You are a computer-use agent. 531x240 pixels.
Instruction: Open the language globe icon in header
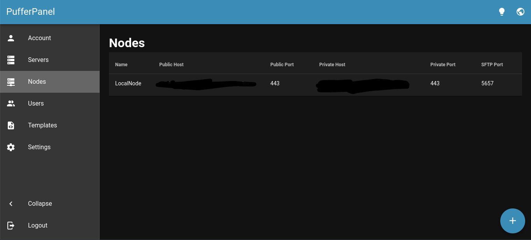point(520,11)
